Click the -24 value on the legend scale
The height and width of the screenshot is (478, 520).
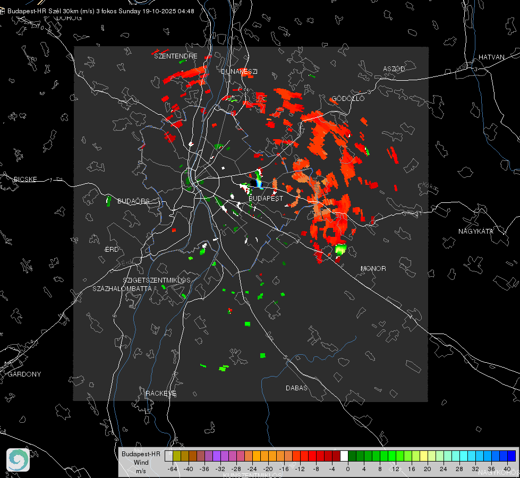click(x=252, y=469)
